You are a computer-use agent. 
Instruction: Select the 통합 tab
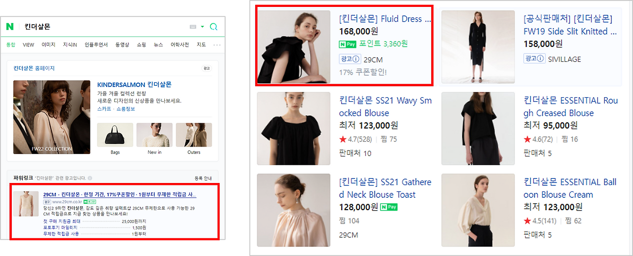click(11, 45)
